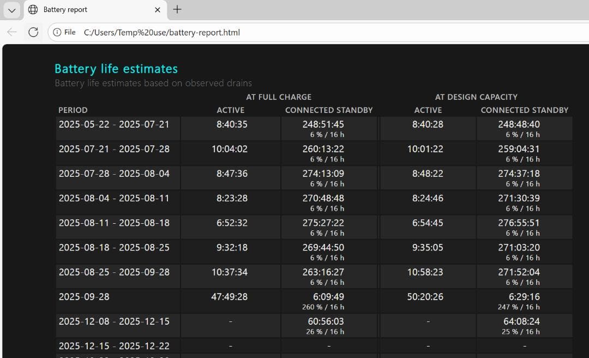
Task: Close the Battery report tab
Action: pyautogui.click(x=158, y=10)
